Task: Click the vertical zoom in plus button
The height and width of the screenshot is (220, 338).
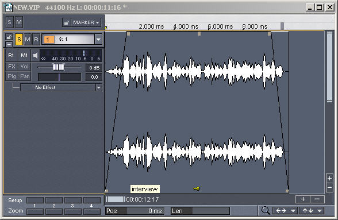Action: pos(329,179)
